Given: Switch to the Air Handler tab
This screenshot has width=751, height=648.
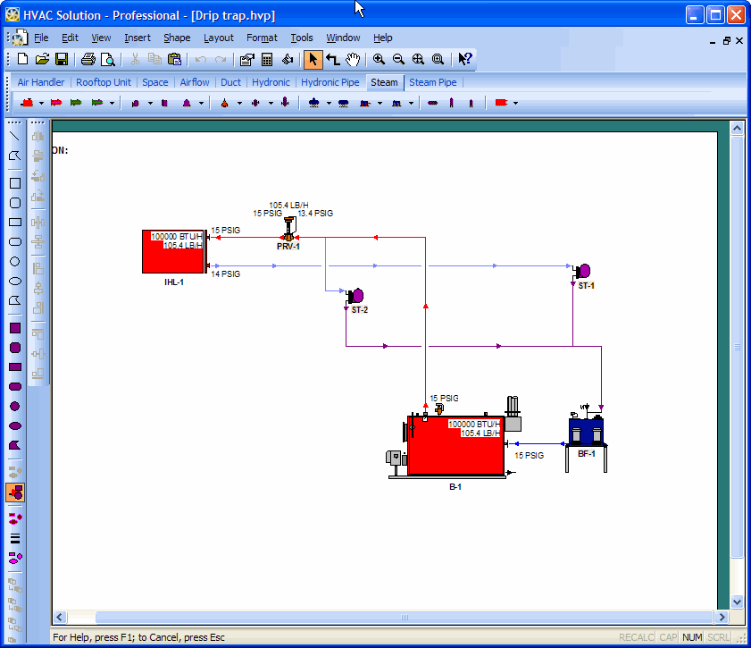Looking at the screenshot, I should coord(41,82).
